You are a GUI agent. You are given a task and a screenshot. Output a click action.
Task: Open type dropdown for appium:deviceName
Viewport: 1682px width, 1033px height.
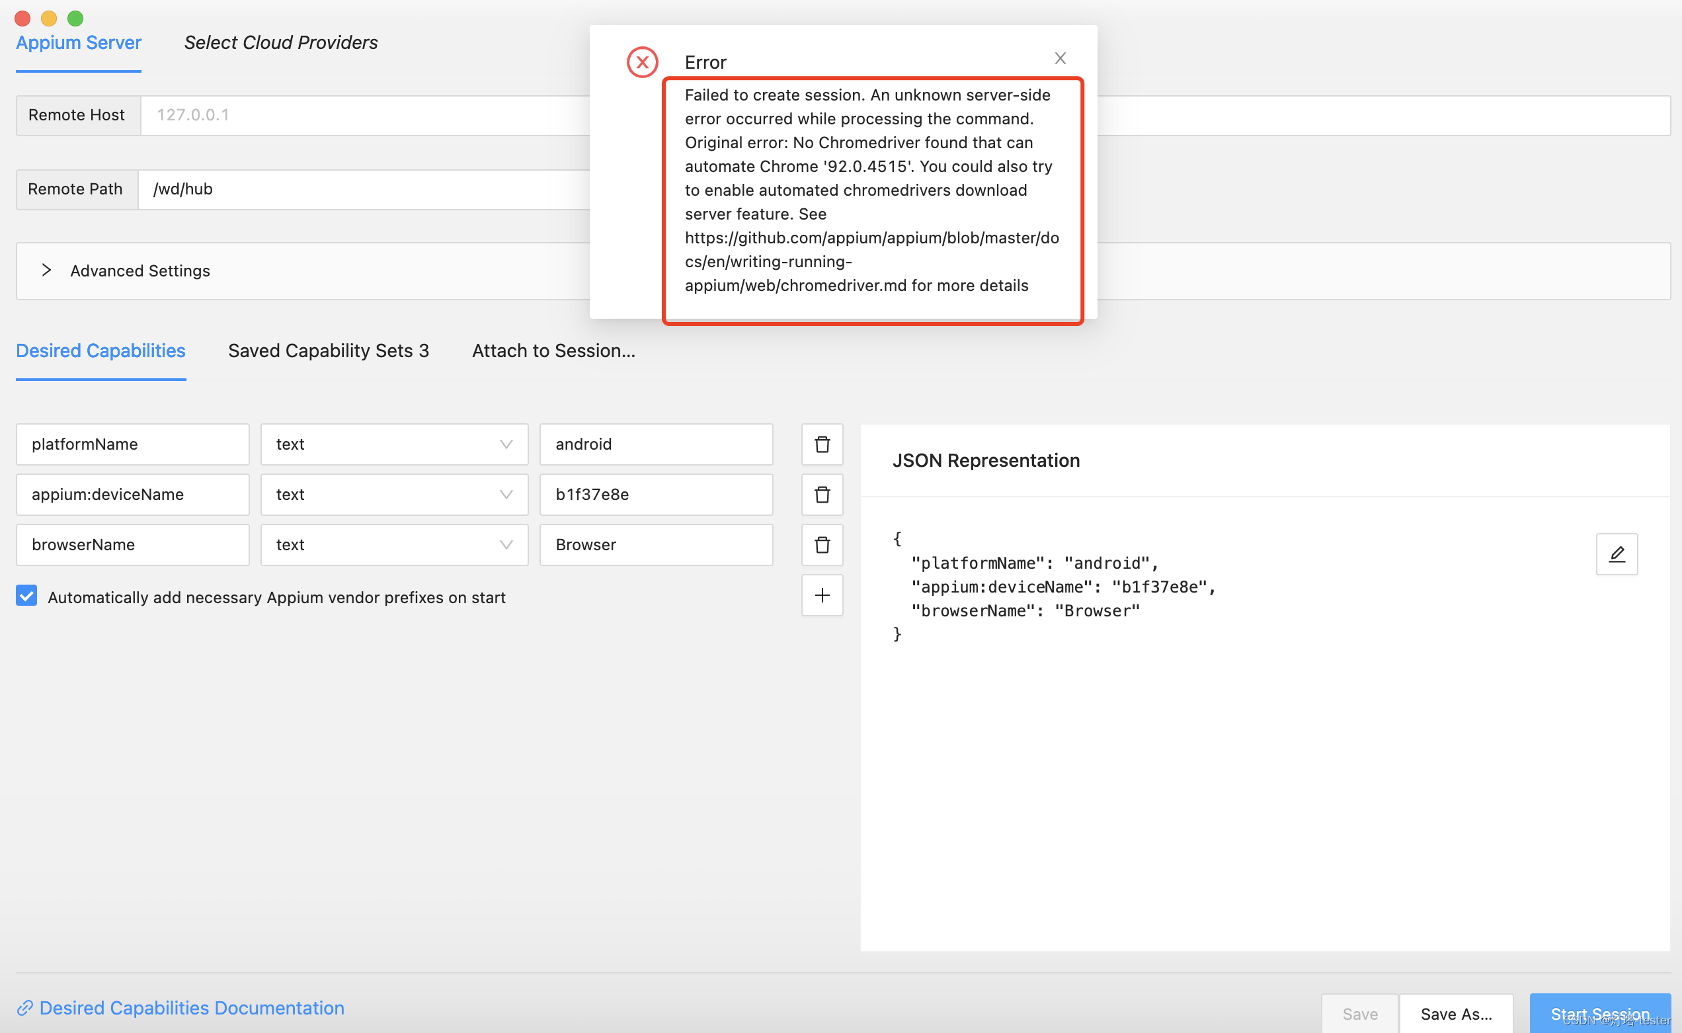394,494
